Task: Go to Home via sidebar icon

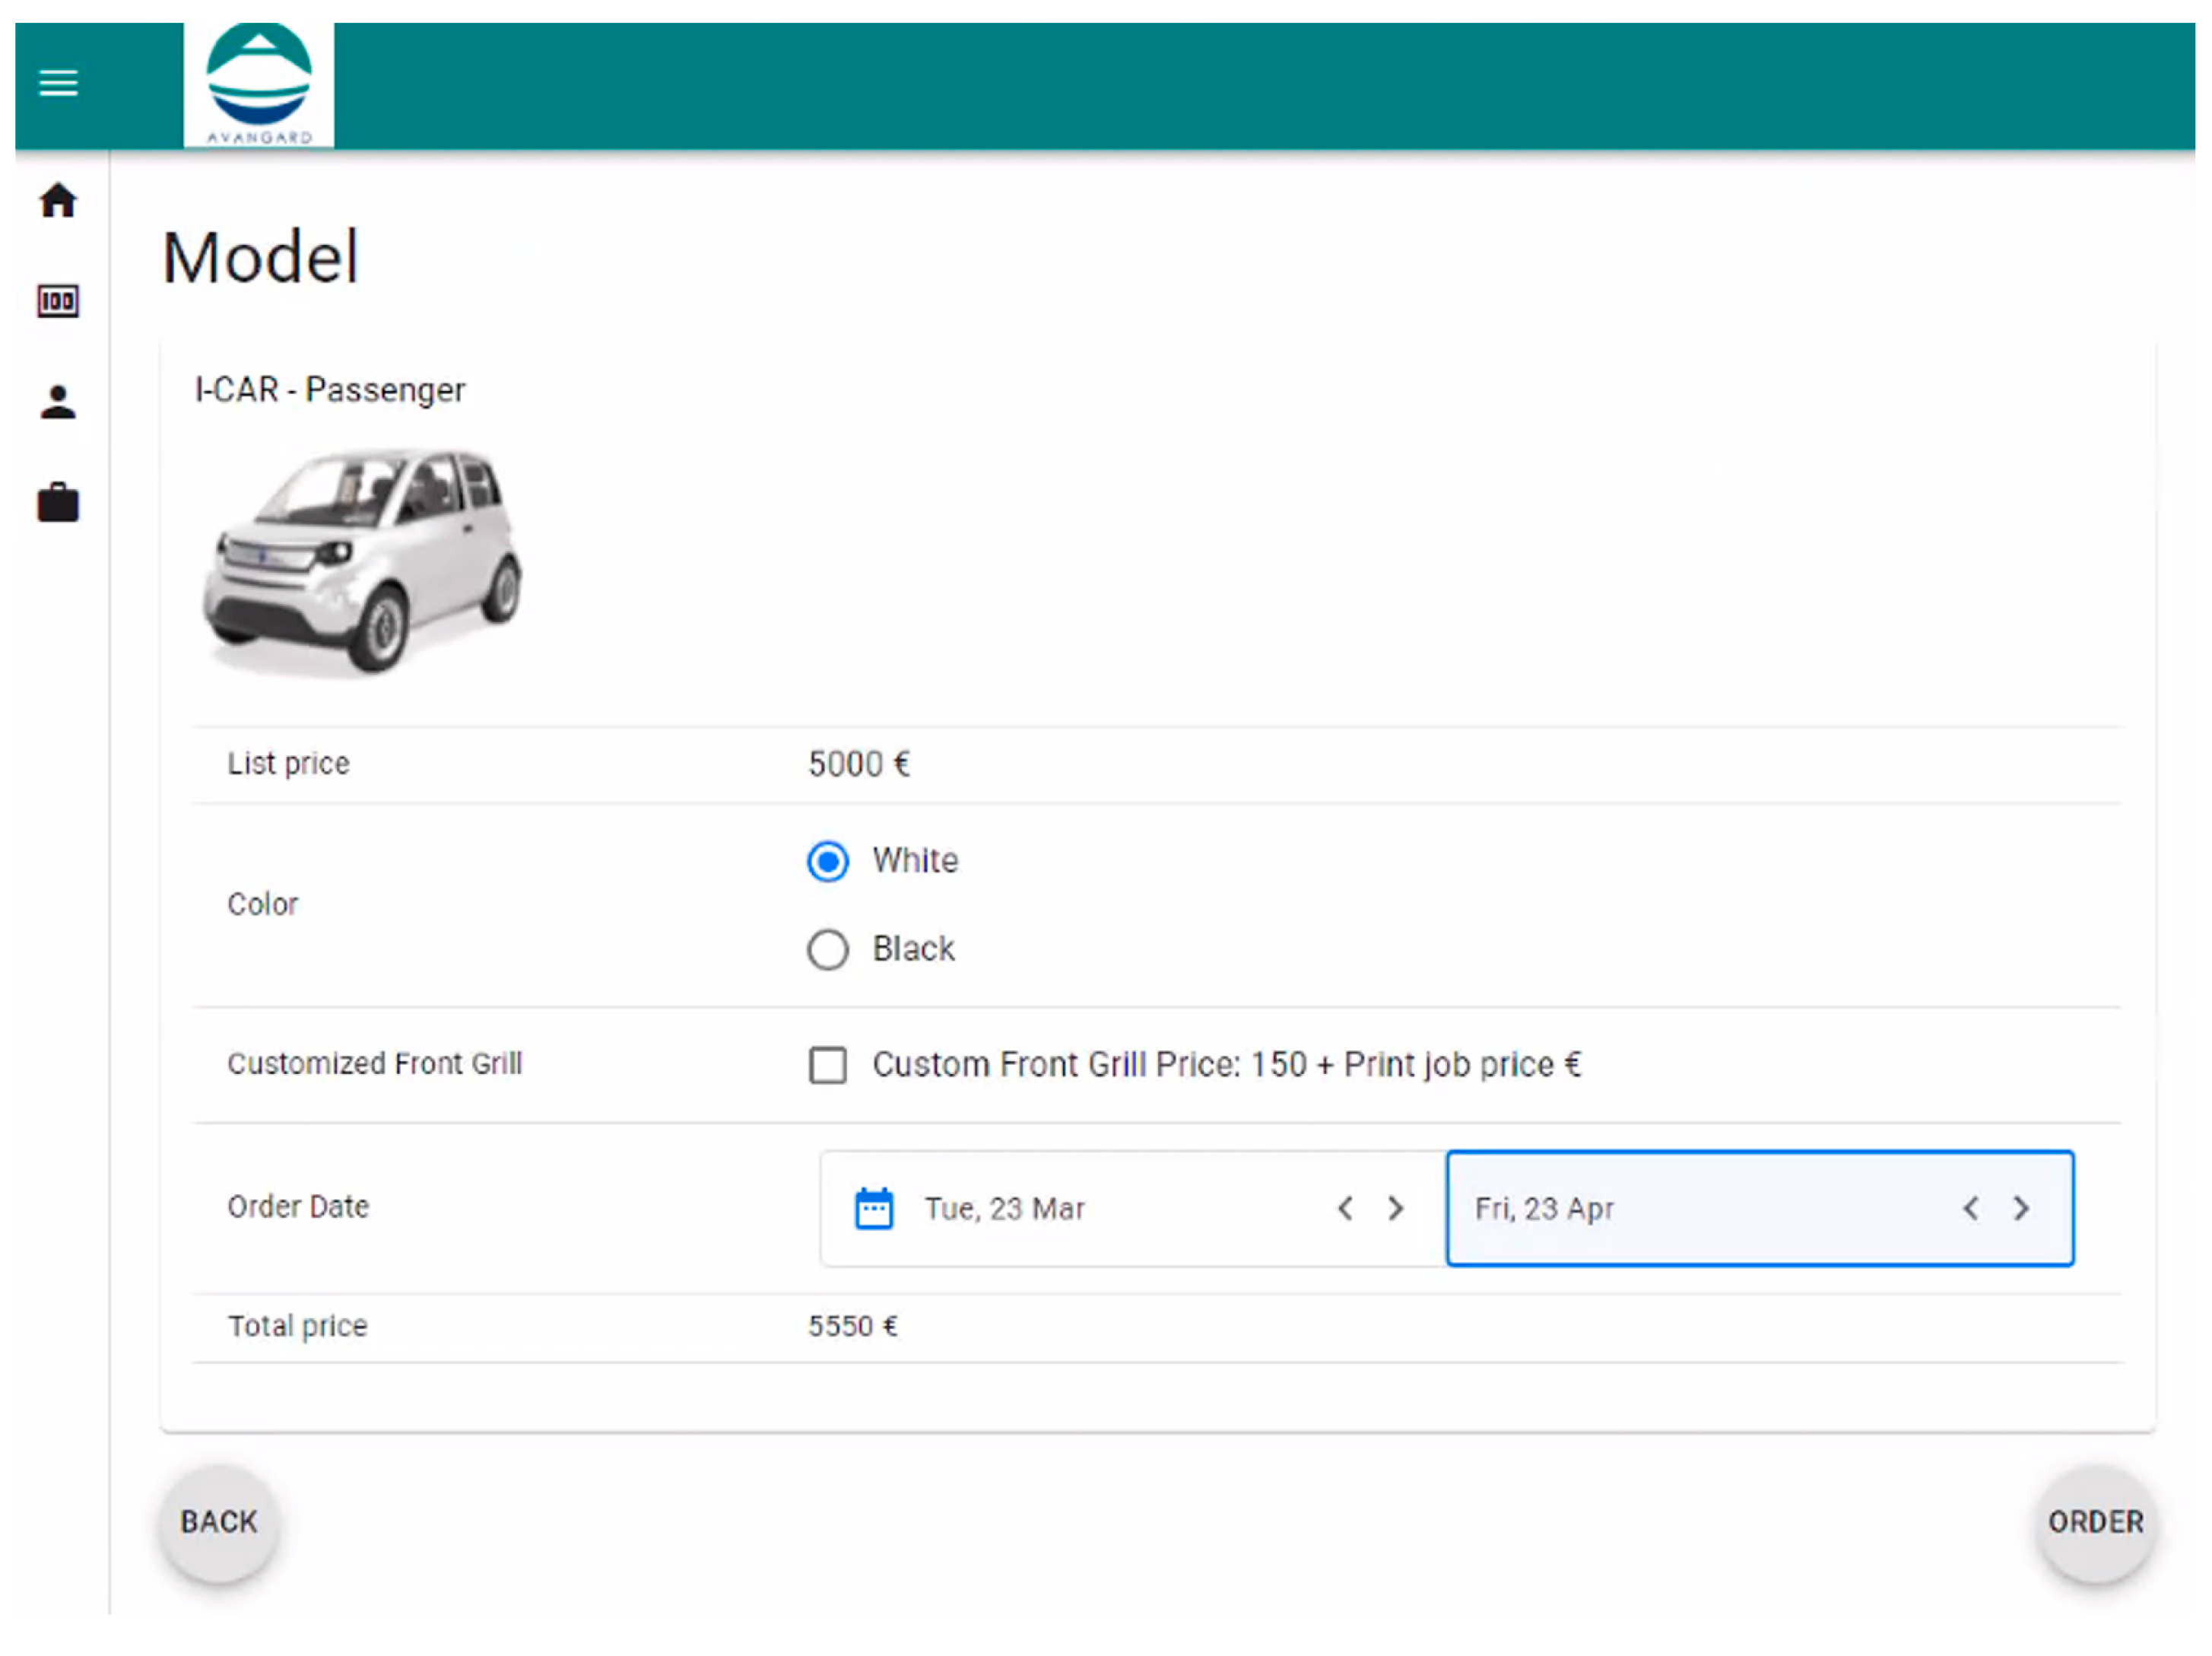Action: tap(58, 201)
